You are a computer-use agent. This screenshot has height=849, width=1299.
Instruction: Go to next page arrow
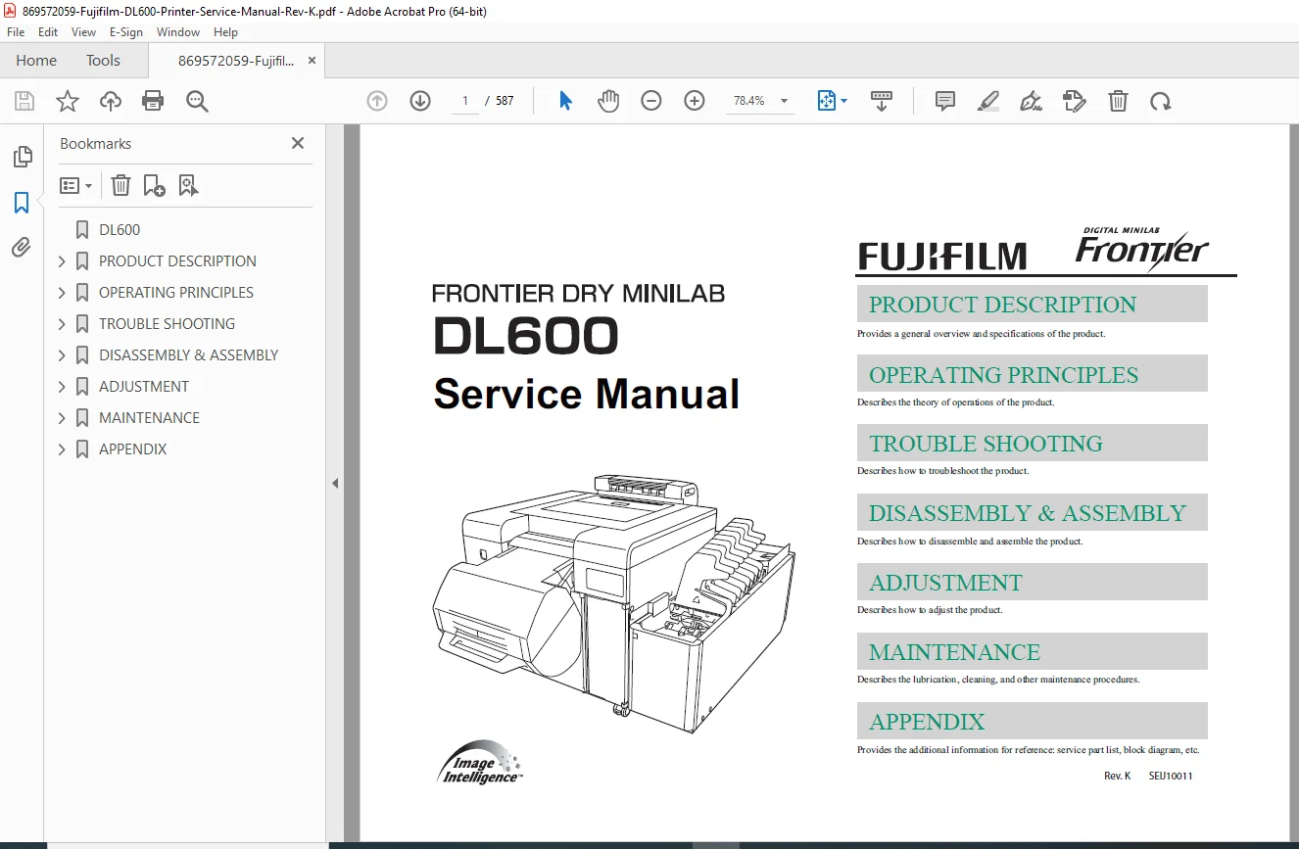click(x=420, y=101)
